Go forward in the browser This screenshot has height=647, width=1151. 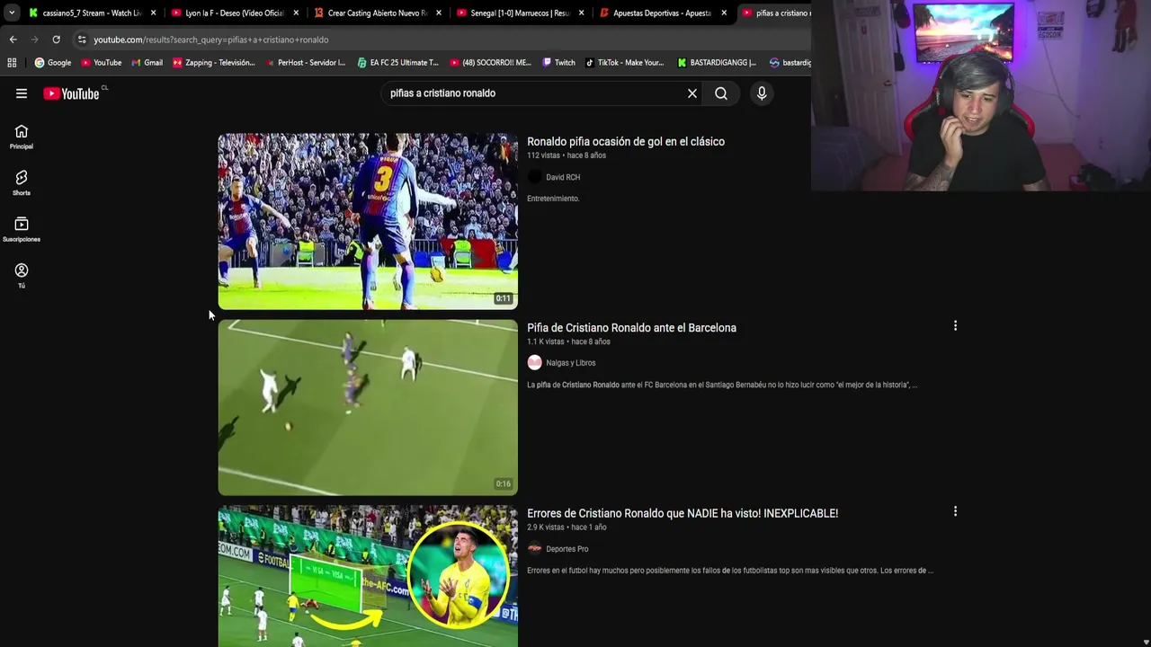(34, 40)
